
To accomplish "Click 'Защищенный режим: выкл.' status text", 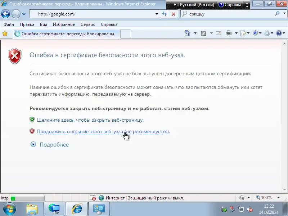I will point(156,198).
